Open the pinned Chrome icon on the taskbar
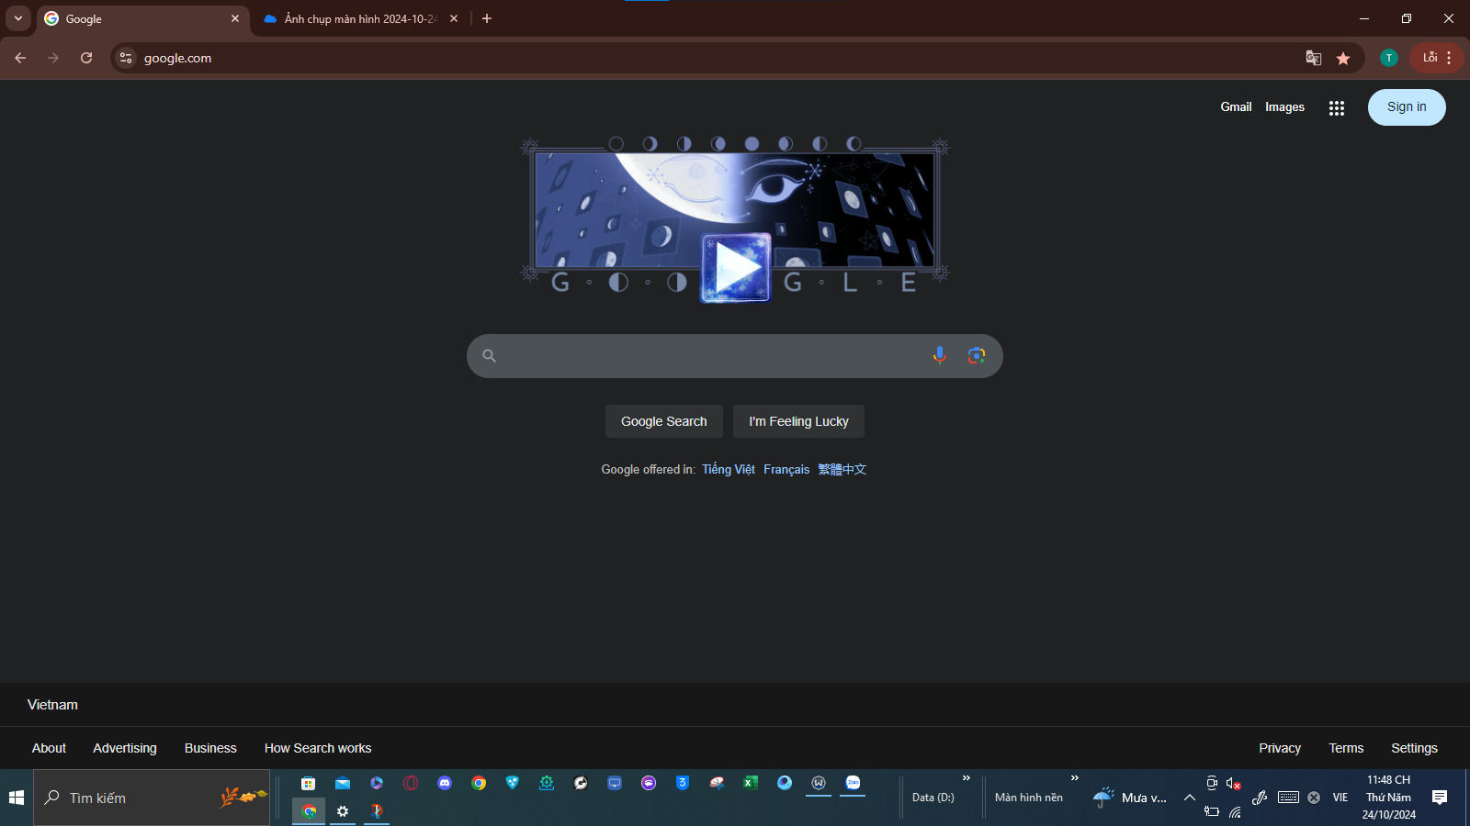The image size is (1470, 826). 479,783
